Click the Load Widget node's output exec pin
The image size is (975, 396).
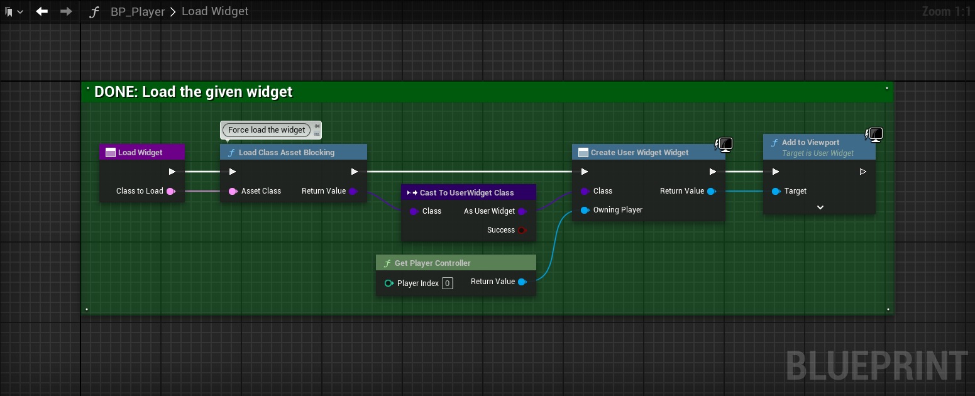(172, 172)
